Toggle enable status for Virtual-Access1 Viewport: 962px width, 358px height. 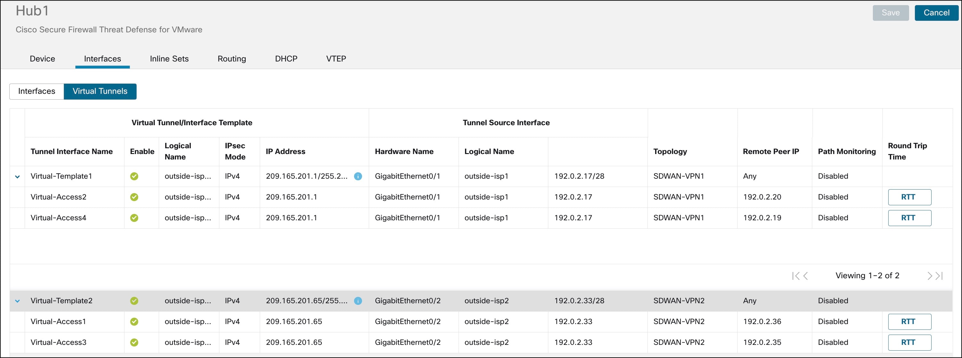(135, 321)
